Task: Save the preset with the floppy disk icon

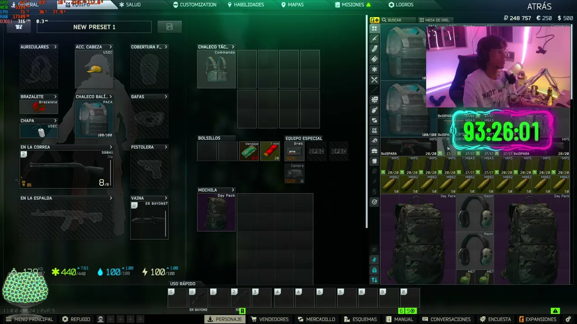Action: pyautogui.click(x=169, y=27)
